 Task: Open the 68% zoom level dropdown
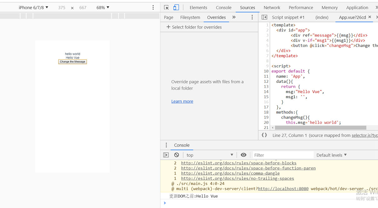coord(103,8)
